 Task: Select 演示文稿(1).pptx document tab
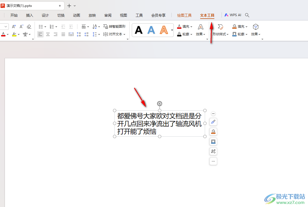click(31, 6)
